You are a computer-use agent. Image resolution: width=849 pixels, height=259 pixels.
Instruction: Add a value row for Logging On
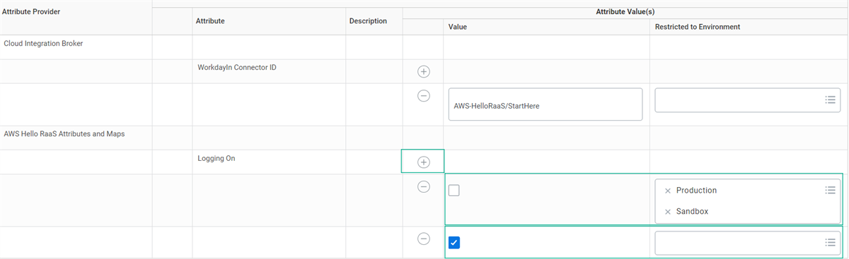point(423,162)
